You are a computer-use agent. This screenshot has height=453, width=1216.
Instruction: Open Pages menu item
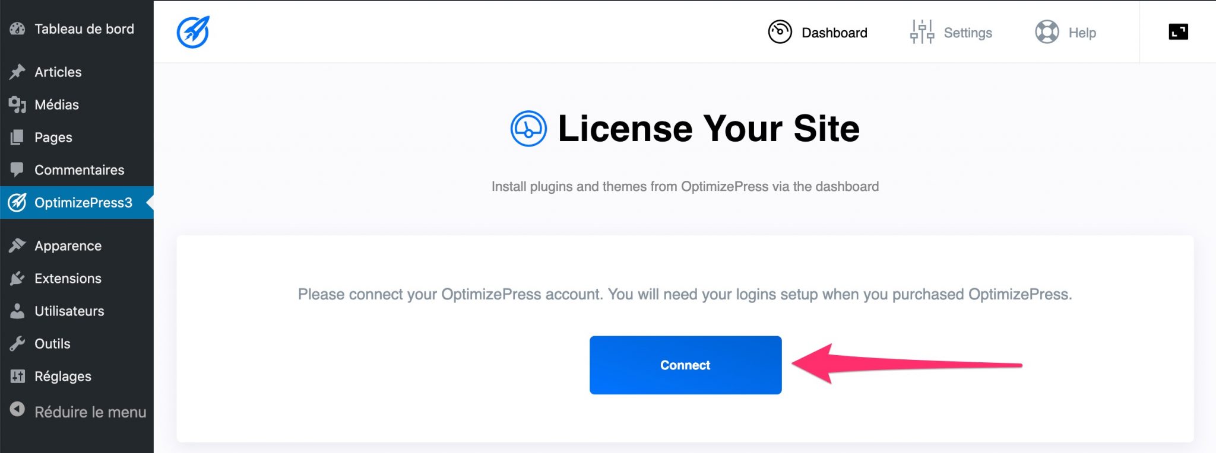(x=77, y=137)
